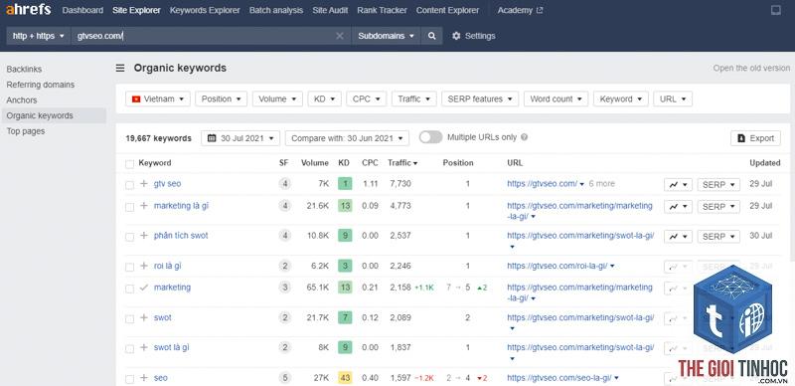The height and width of the screenshot is (386, 795).
Task: Open the Vietnam country dropdown
Action: point(158,99)
